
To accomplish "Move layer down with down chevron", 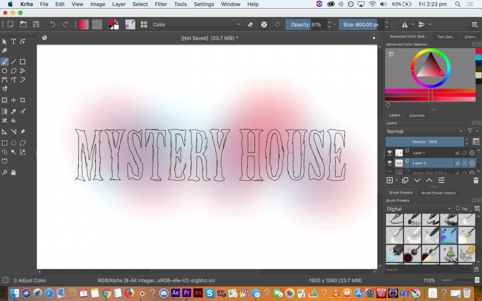I will point(417,181).
